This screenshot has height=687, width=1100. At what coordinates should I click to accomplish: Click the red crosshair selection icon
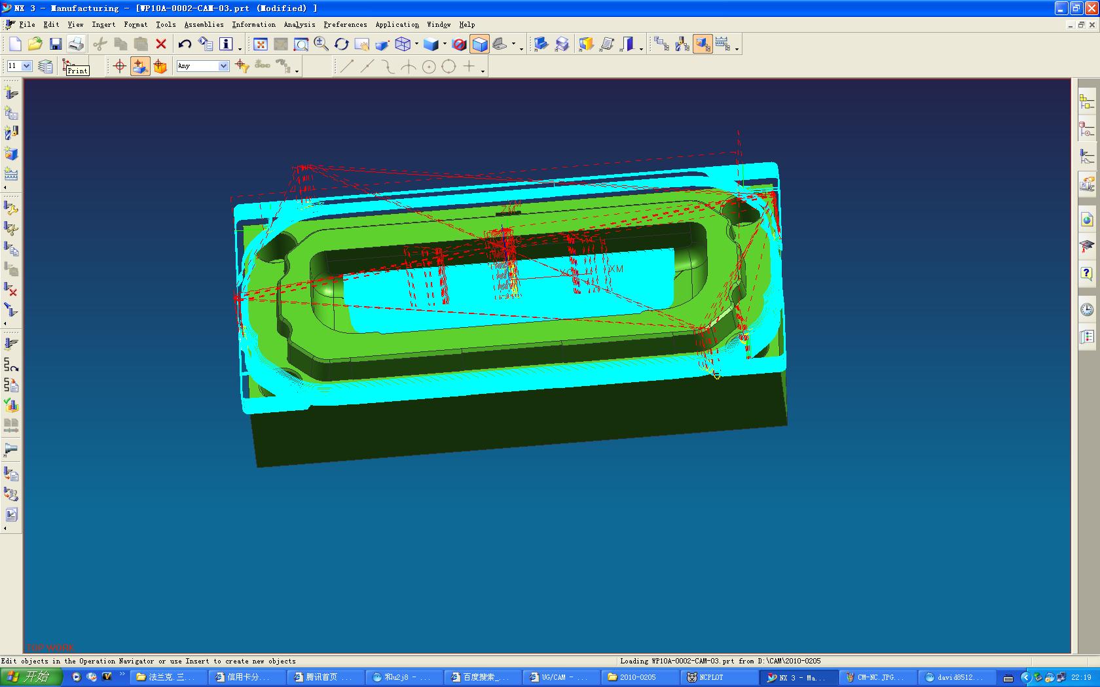(x=120, y=66)
